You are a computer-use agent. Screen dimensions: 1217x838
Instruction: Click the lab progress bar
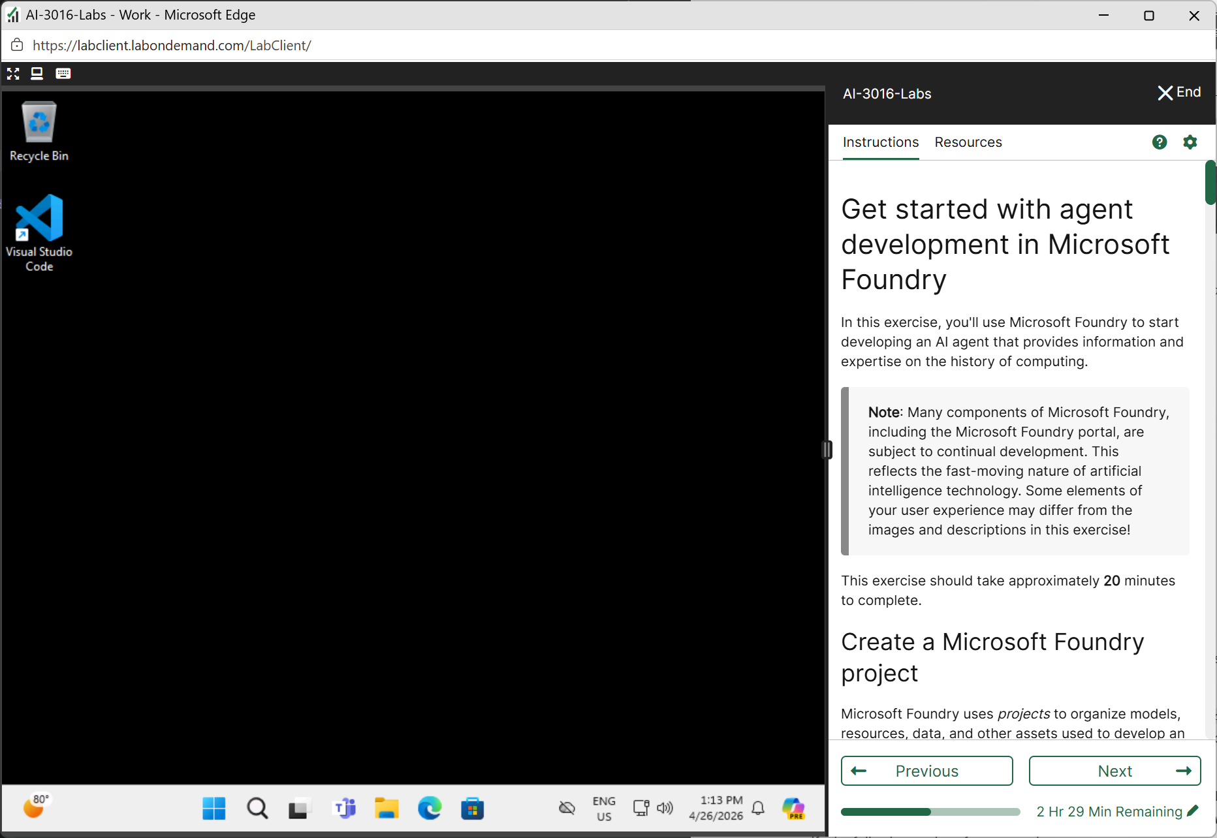point(930,812)
